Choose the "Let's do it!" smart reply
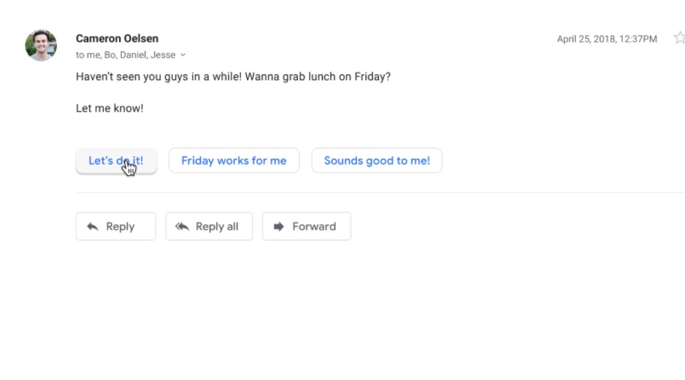Viewport: 685px width, 380px height. pos(116,161)
